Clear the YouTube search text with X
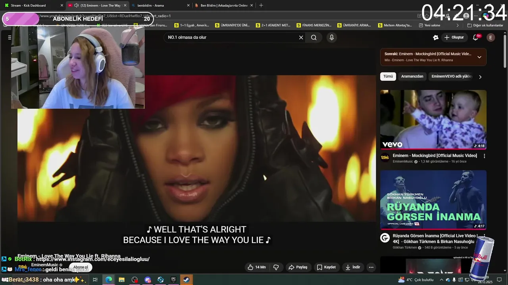 point(301,38)
